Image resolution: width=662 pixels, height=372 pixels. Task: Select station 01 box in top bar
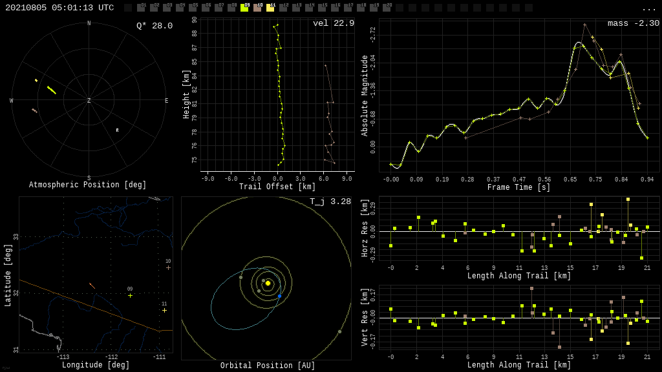pos(141,8)
